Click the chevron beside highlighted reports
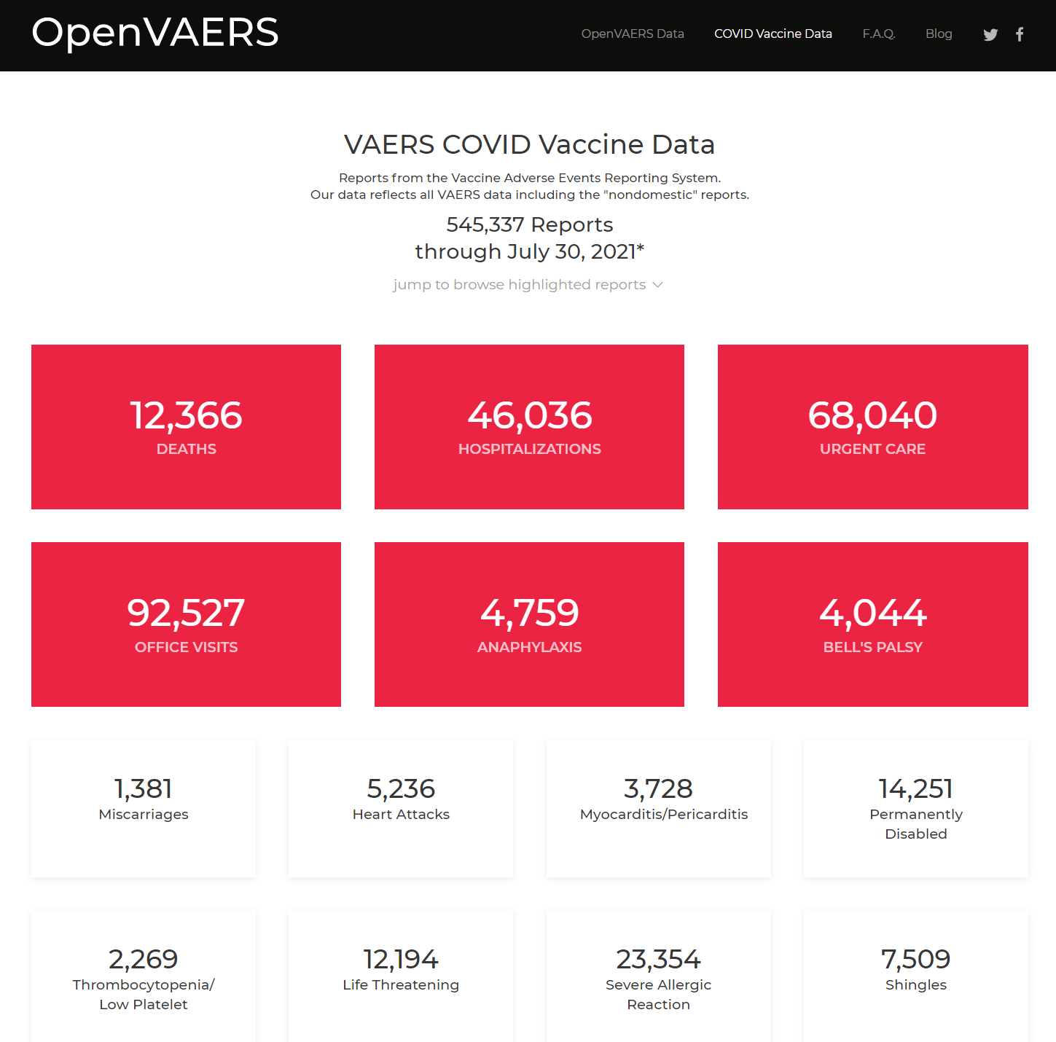 657,285
